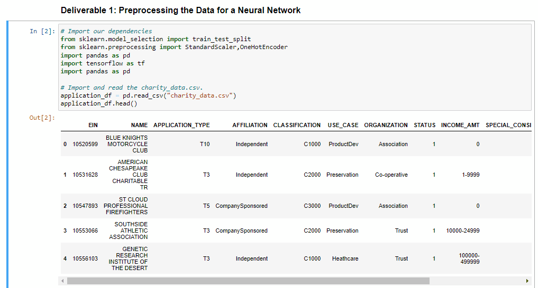Click the INCOME_AMT column header
This screenshot has width=538, height=288.
(x=460, y=125)
